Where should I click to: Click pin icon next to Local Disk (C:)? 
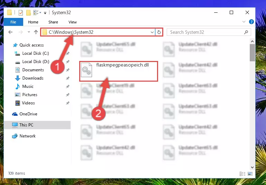(68, 53)
